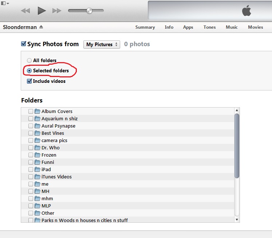Click the Aural Psynapse folder icon
The width and height of the screenshot is (272, 238).
point(37,126)
